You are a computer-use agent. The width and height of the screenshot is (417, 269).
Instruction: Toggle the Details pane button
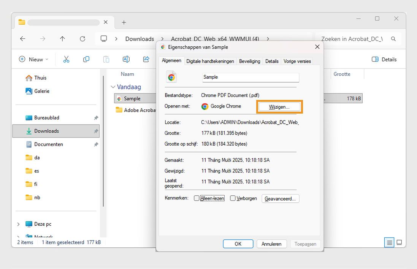pyautogui.click(x=384, y=59)
